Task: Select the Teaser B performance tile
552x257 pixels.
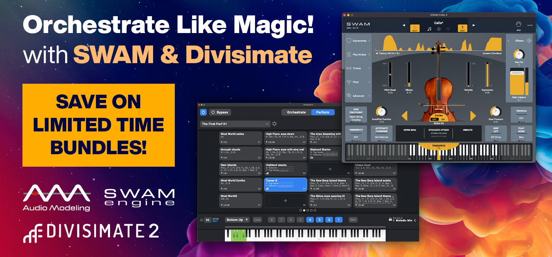Action: click(286, 185)
